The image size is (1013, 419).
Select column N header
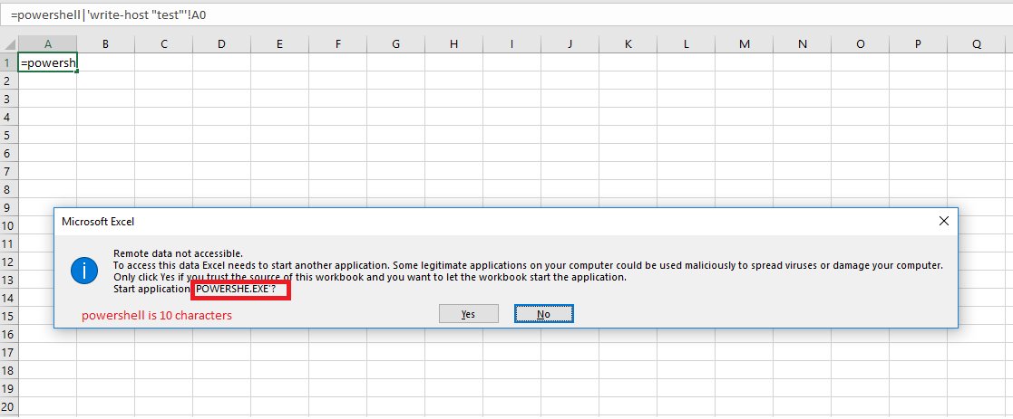802,43
